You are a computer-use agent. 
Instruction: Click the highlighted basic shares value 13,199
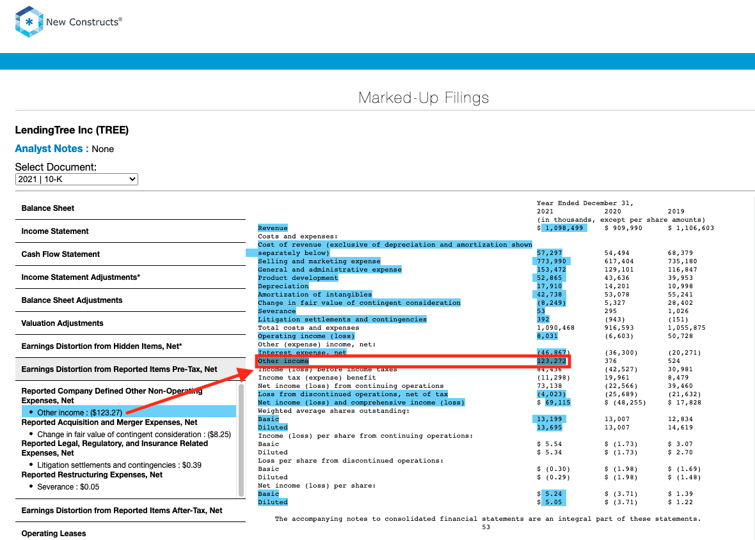pyautogui.click(x=550, y=419)
